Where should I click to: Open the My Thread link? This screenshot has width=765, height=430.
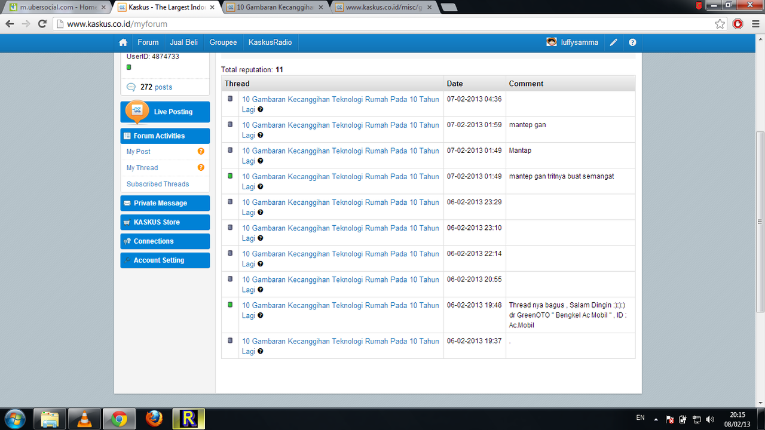142,168
